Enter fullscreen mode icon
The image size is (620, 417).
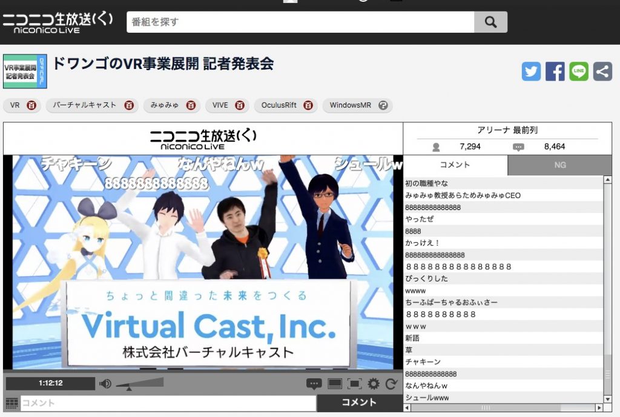354,383
